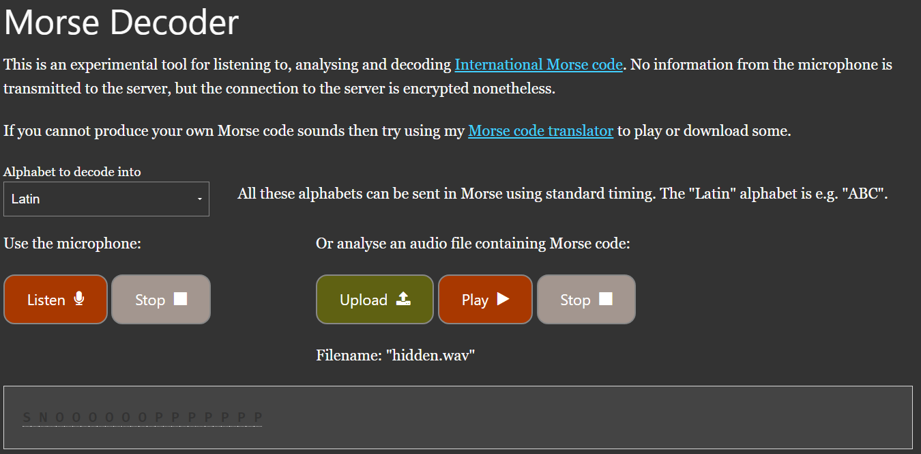The width and height of the screenshot is (921, 454).
Task: Click the "Use the microphone:" label
Action: coord(72,243)
